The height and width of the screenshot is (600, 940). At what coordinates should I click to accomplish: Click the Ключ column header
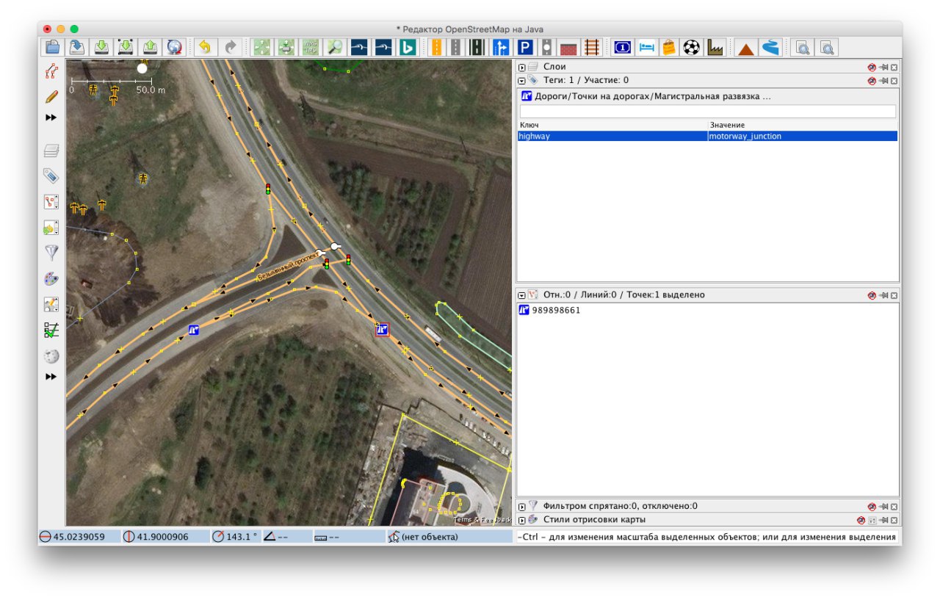tap(613, 126)
